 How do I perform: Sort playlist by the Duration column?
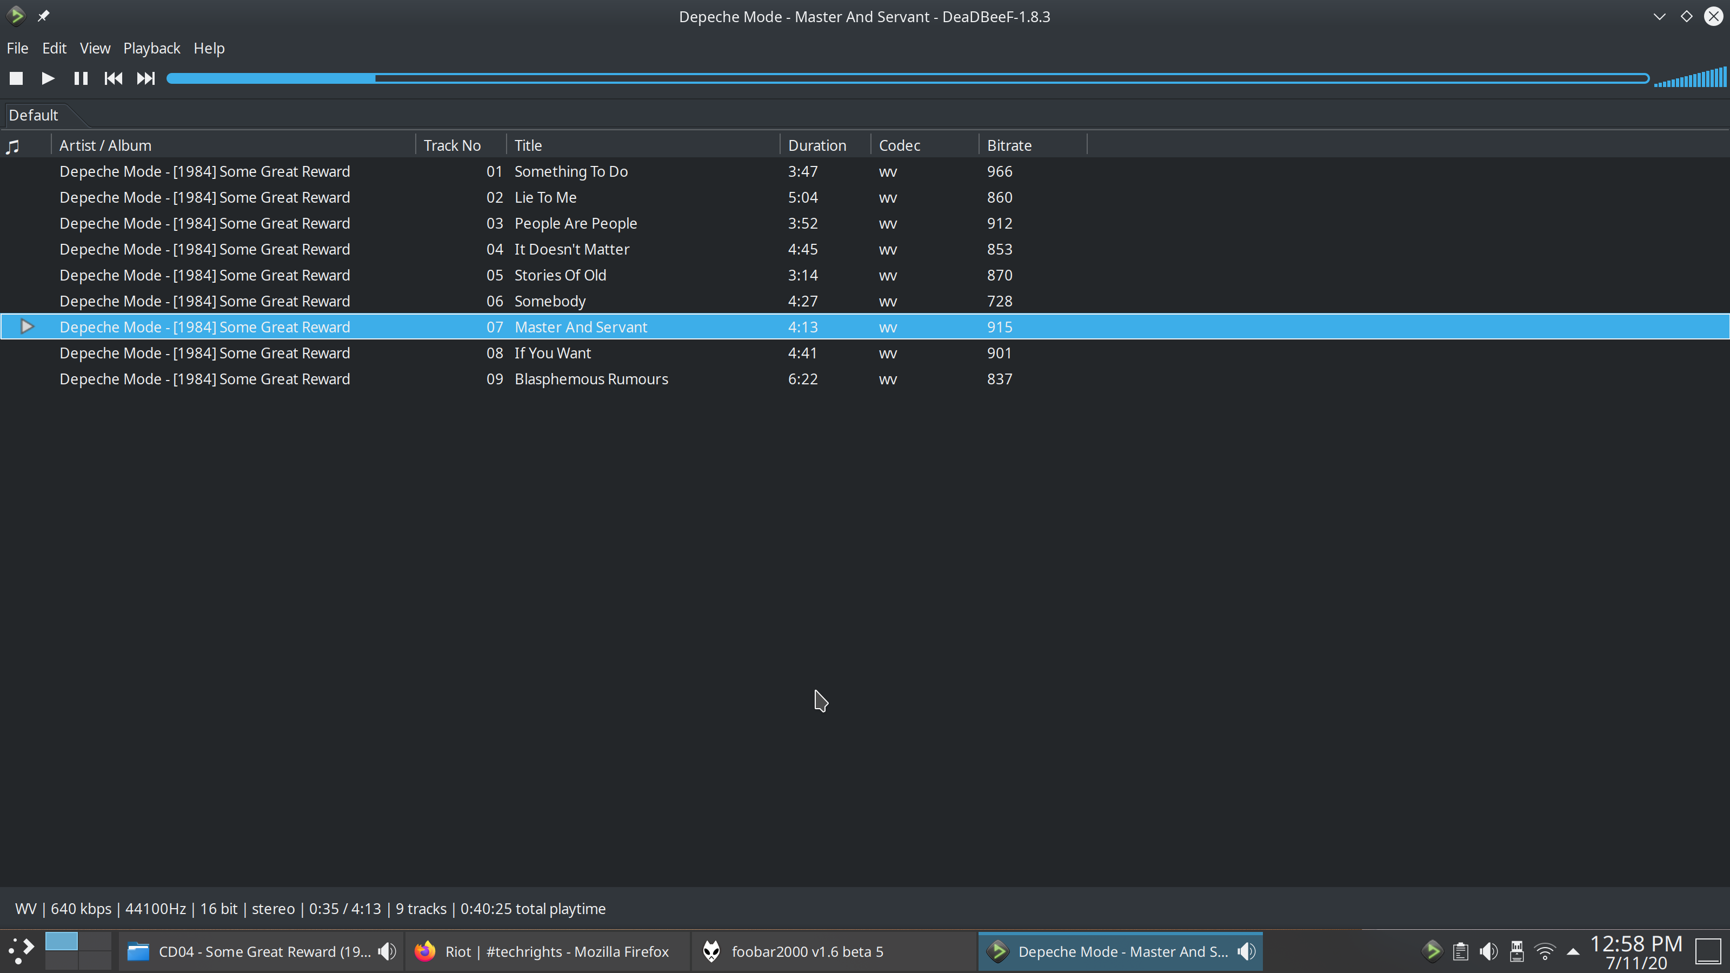pyautogui.click(x=817, y=146)
